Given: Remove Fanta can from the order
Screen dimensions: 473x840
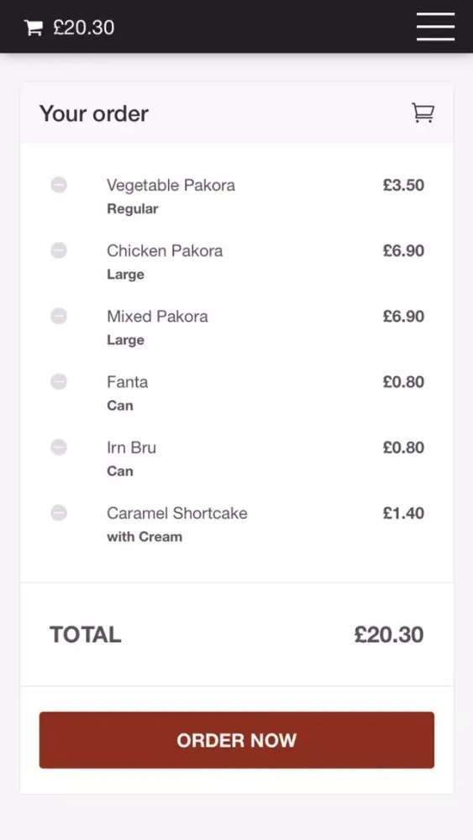Looking at the screenshot, I should tap(59, 382).
